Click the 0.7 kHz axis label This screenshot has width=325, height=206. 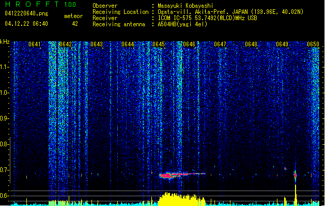(5, 170)
